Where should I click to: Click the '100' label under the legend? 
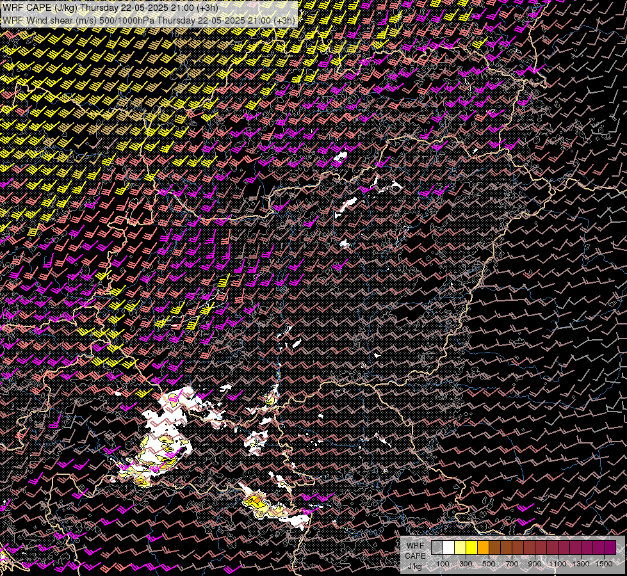click(443, 564)
